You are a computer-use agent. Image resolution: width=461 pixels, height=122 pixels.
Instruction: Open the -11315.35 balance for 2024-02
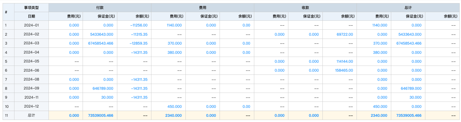click(139, 34)
